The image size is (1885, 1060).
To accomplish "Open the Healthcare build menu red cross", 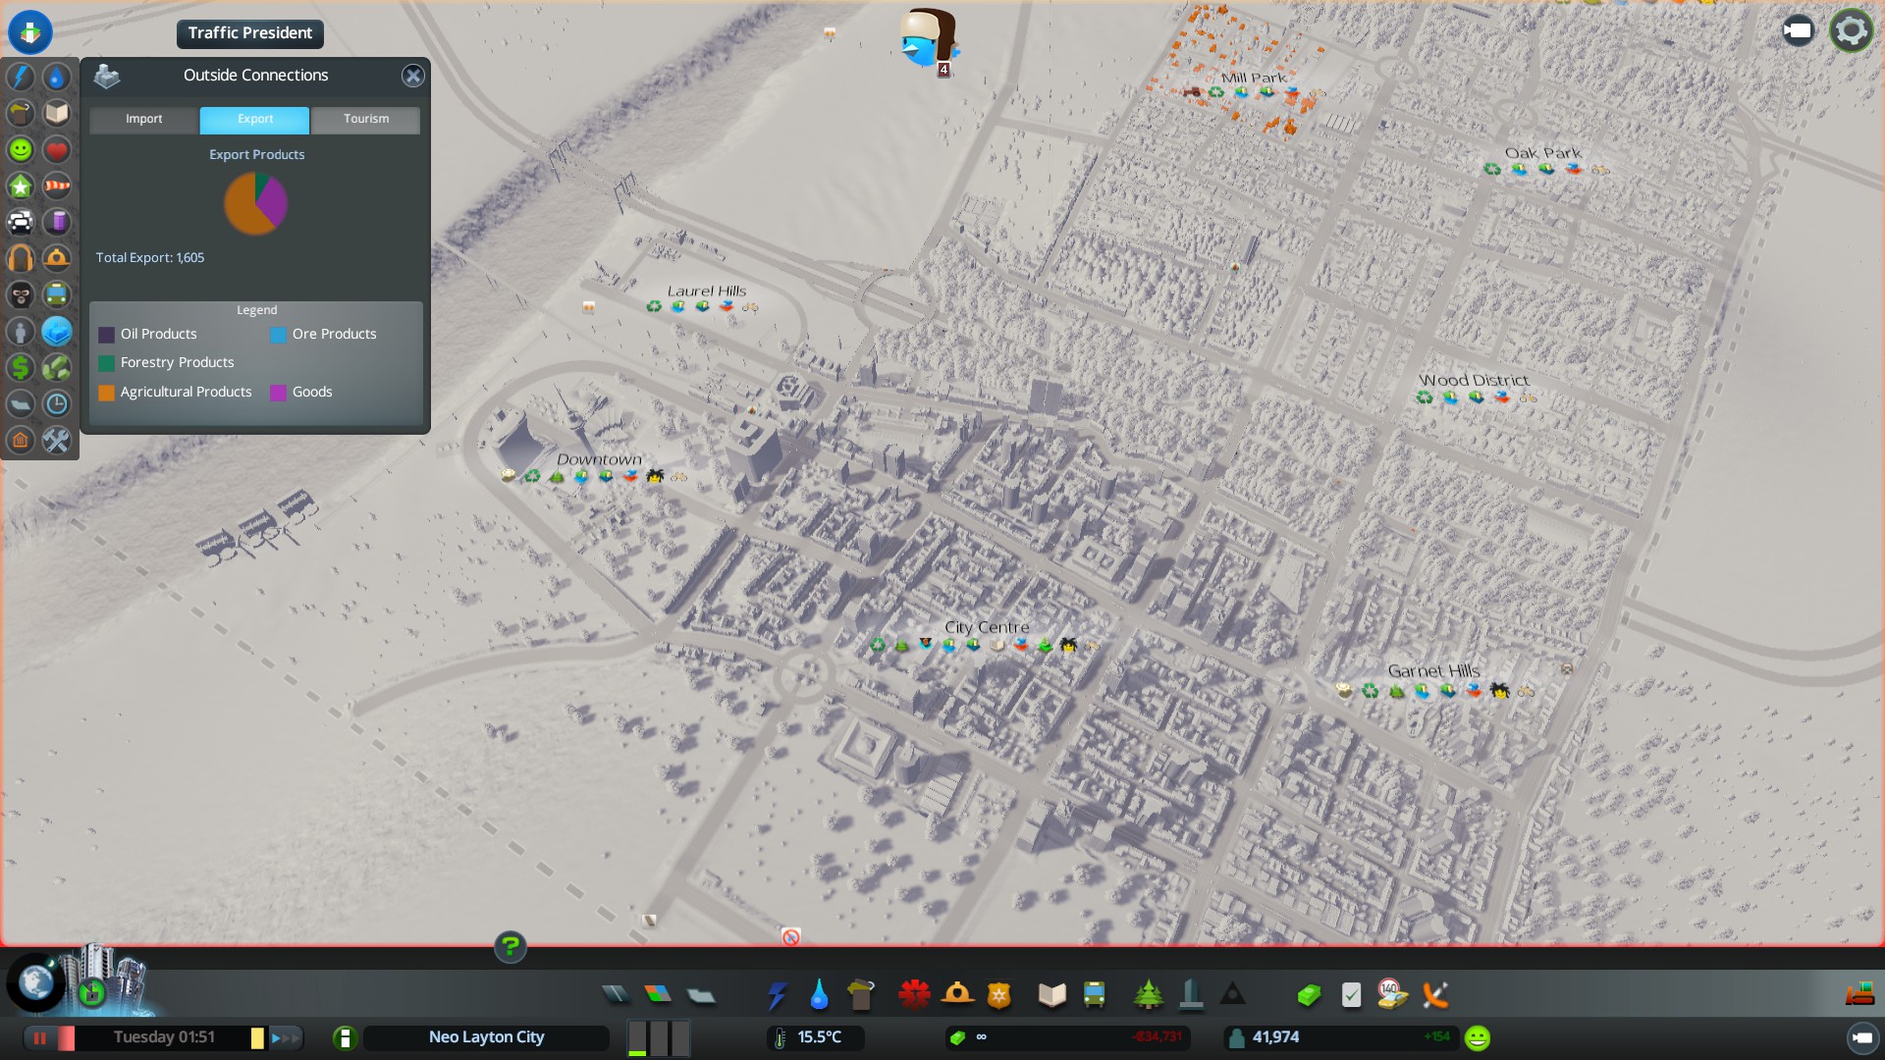I will (x=913, y=995).
